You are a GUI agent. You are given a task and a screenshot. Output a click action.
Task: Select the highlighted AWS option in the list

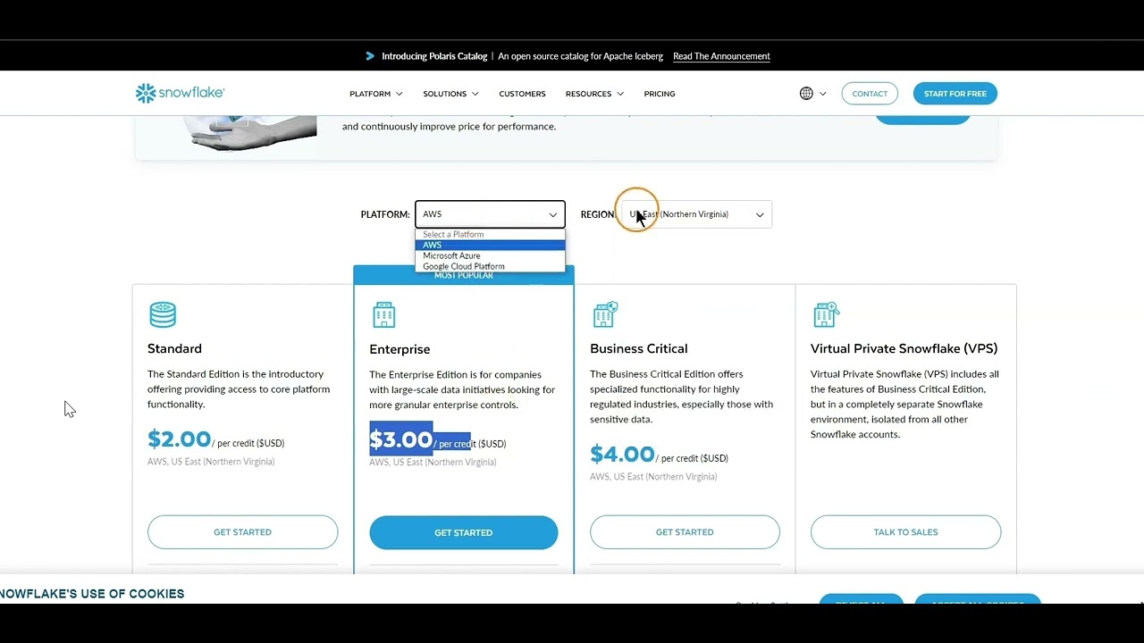coord(490,245)
